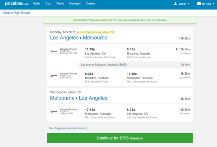Click arrow between Melbourne and Los Angeles heading

coord(77,98)
